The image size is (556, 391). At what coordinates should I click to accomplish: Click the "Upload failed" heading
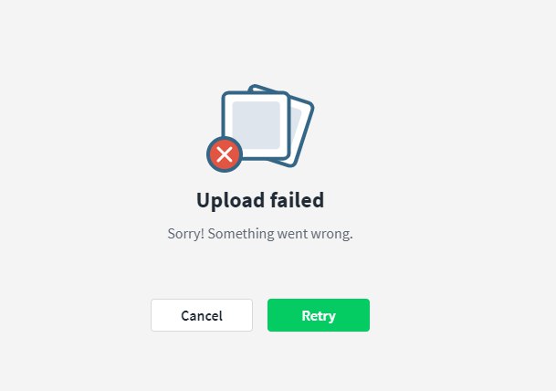point(260,200)
